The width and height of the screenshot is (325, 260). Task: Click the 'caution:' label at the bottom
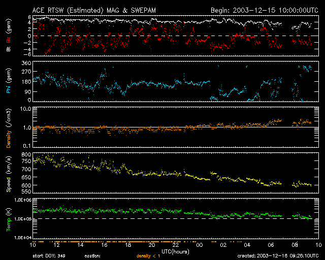point(92,256)
